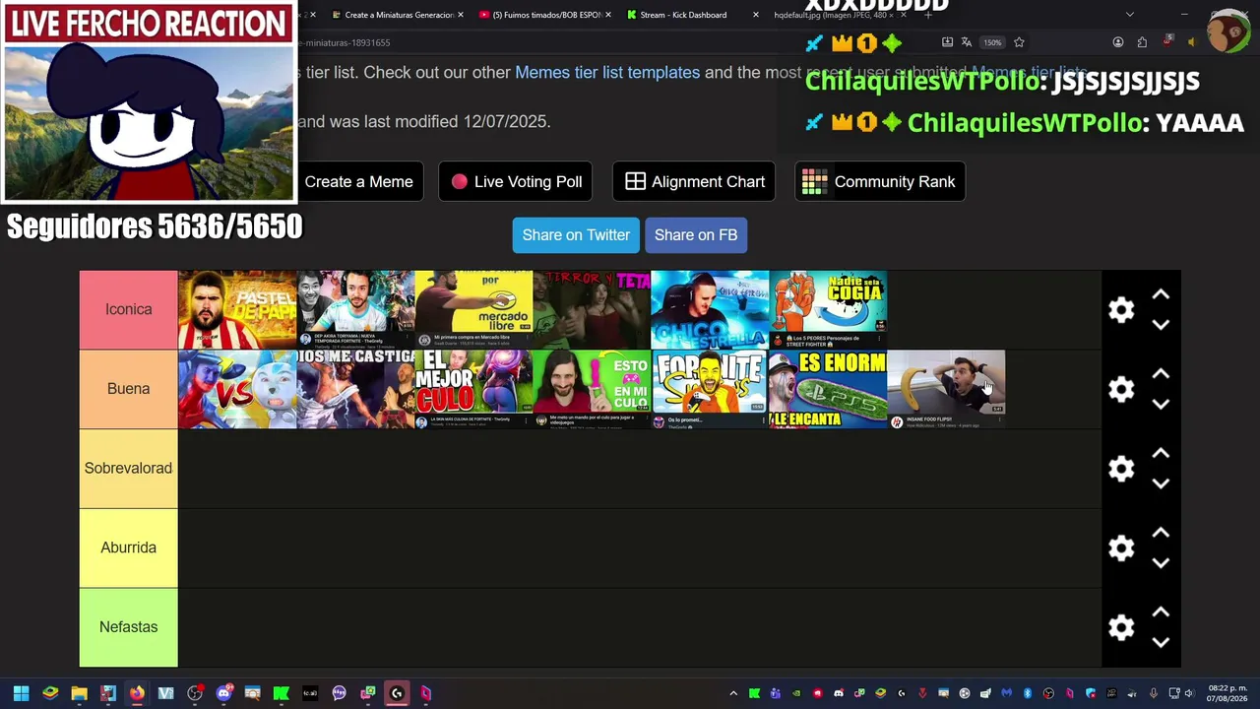Select the orange Buena tier label

click(129, 389)
